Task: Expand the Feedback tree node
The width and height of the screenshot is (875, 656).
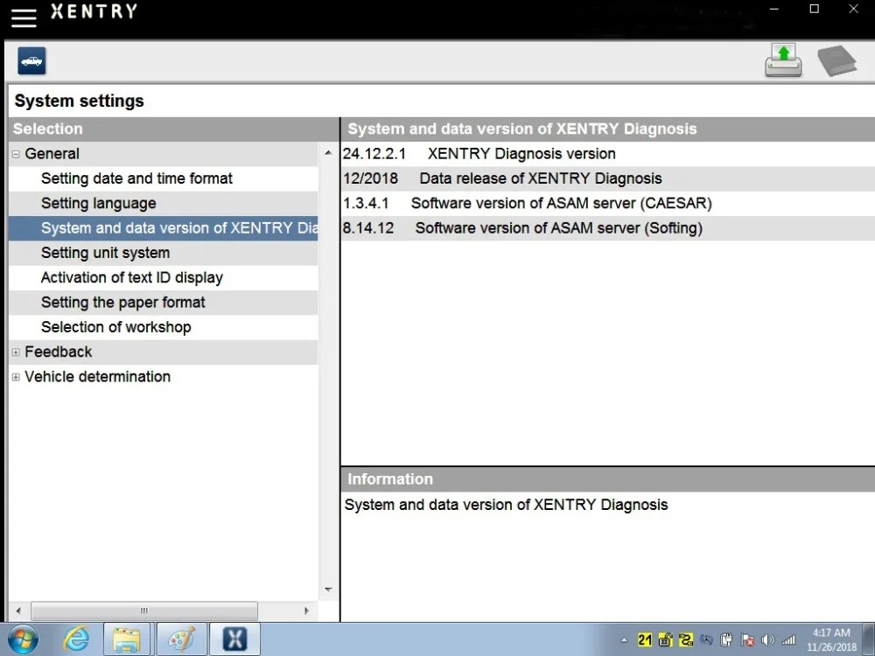Action: click(16, 352)
